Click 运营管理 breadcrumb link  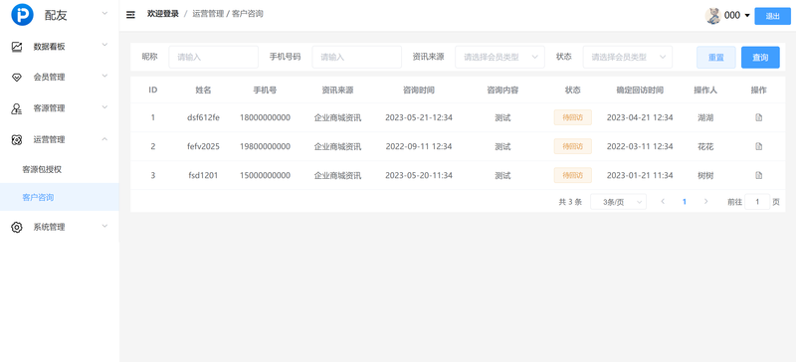tap(208, 14)
